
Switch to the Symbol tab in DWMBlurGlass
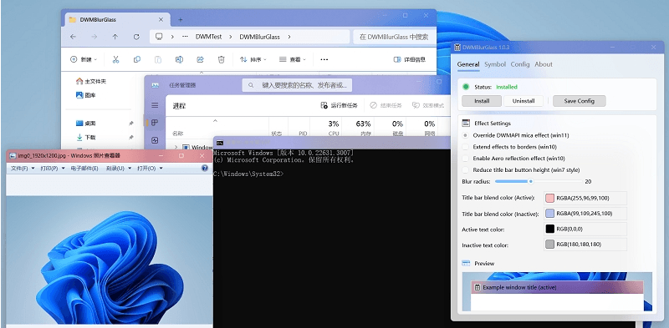pyautogui.click(x=495, y=64)
